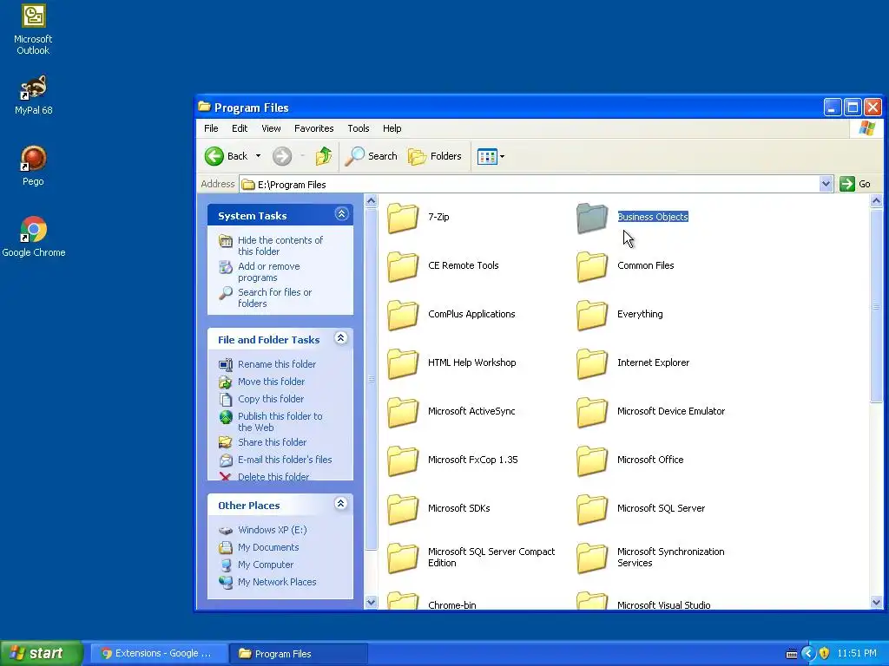Open the Pego desktop shortcut
Viewport: 889px width, 666px height.
(33, 166)
